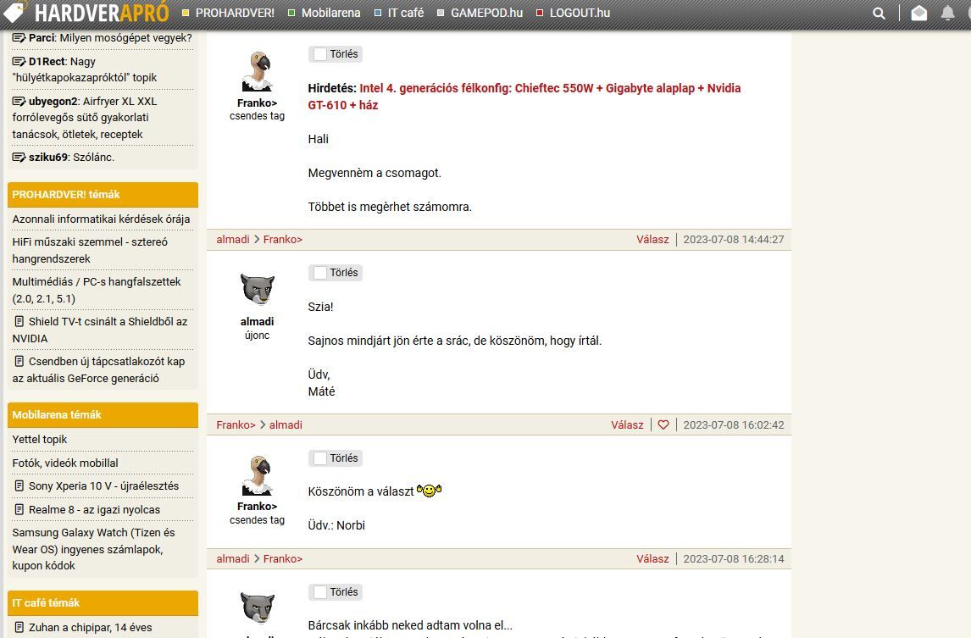
Task: Click article icon beside Csendben új tápcsatlakozót
Action: [19, 361]
